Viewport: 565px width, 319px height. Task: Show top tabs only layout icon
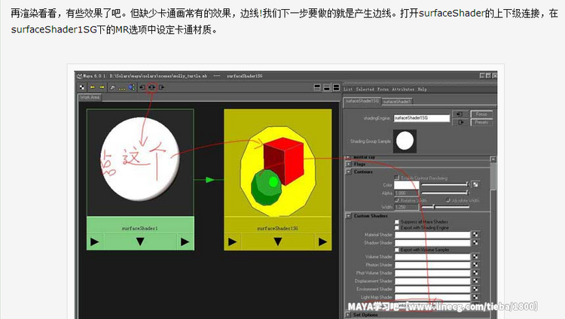[317, 87]
